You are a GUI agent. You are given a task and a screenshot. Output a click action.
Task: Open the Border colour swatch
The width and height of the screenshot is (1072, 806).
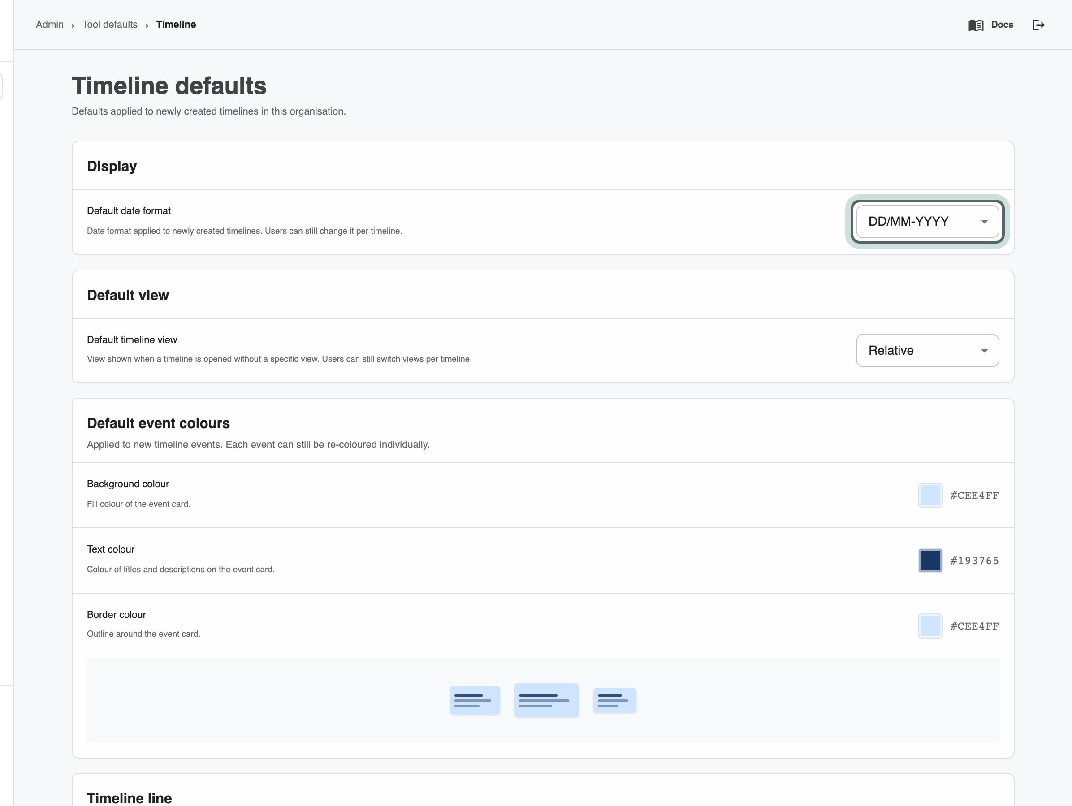pos(930,626)
